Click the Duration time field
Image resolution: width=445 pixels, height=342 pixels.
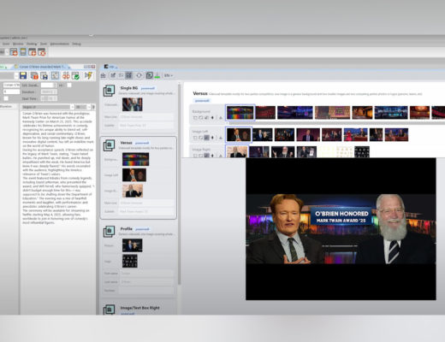49,91
